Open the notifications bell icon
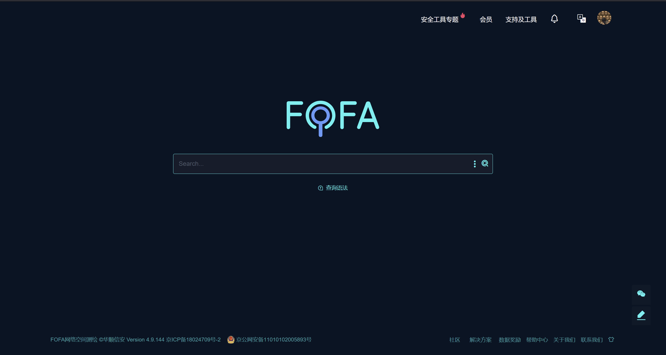 tap(554, 19)
